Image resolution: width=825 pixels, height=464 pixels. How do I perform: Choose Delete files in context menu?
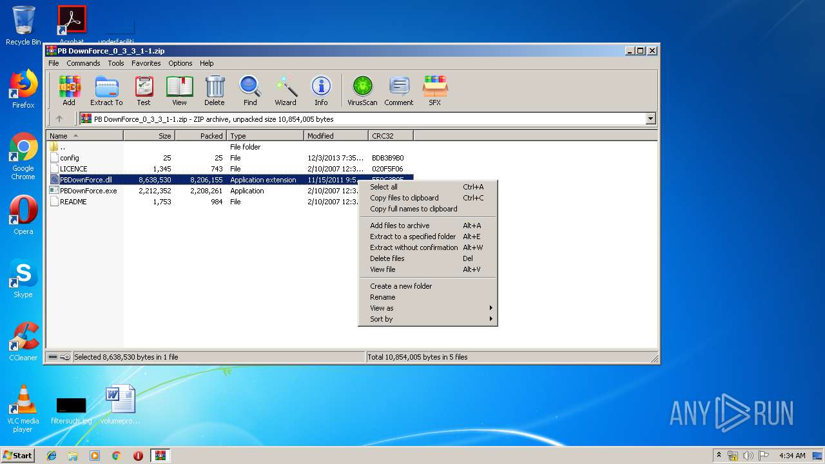(x=428, y=258)
